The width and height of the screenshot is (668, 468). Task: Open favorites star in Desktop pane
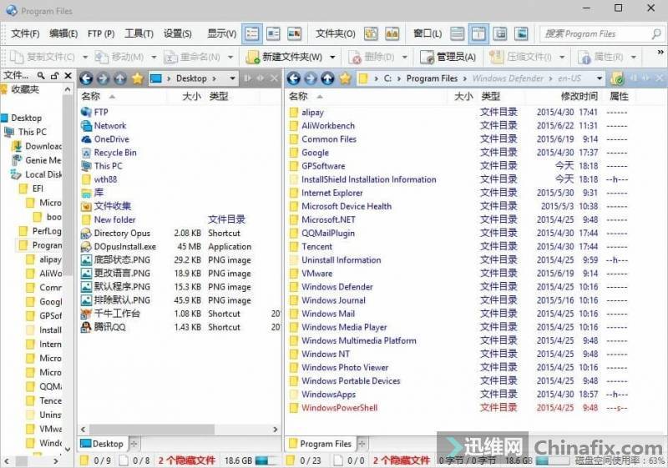(x=137, y=78)
